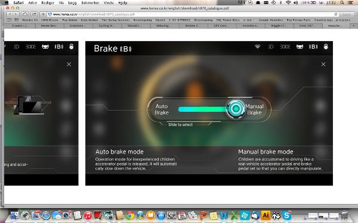Open Adobe Illustrator from the dock
The image size is (358, 223).
click(266, 215)
